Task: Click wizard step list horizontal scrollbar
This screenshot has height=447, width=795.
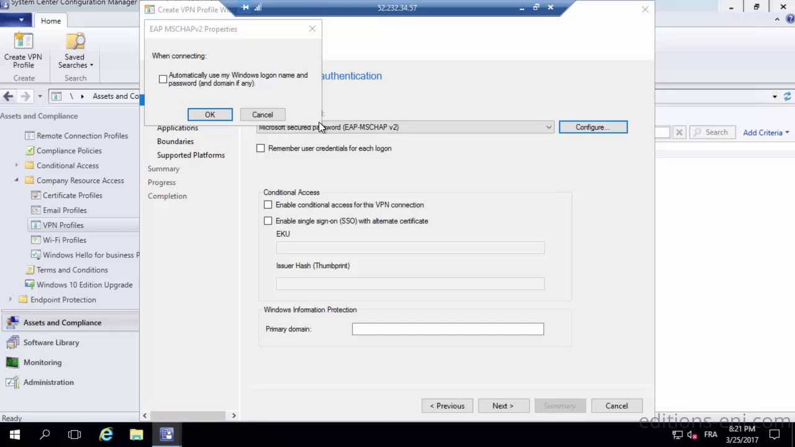Action: (189, 416)
